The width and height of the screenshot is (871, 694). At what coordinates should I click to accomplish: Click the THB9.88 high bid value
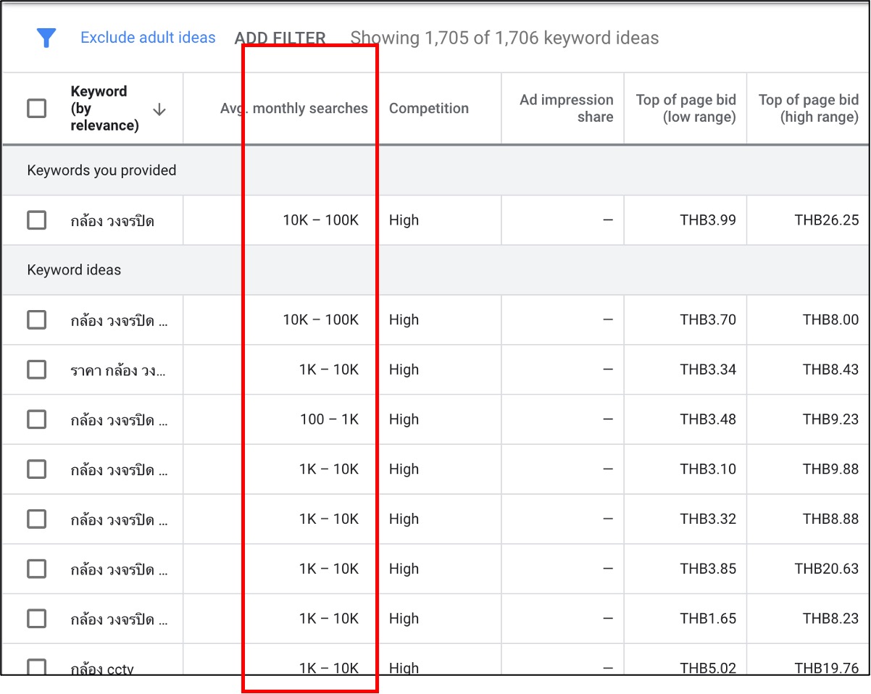click(830, 469)
